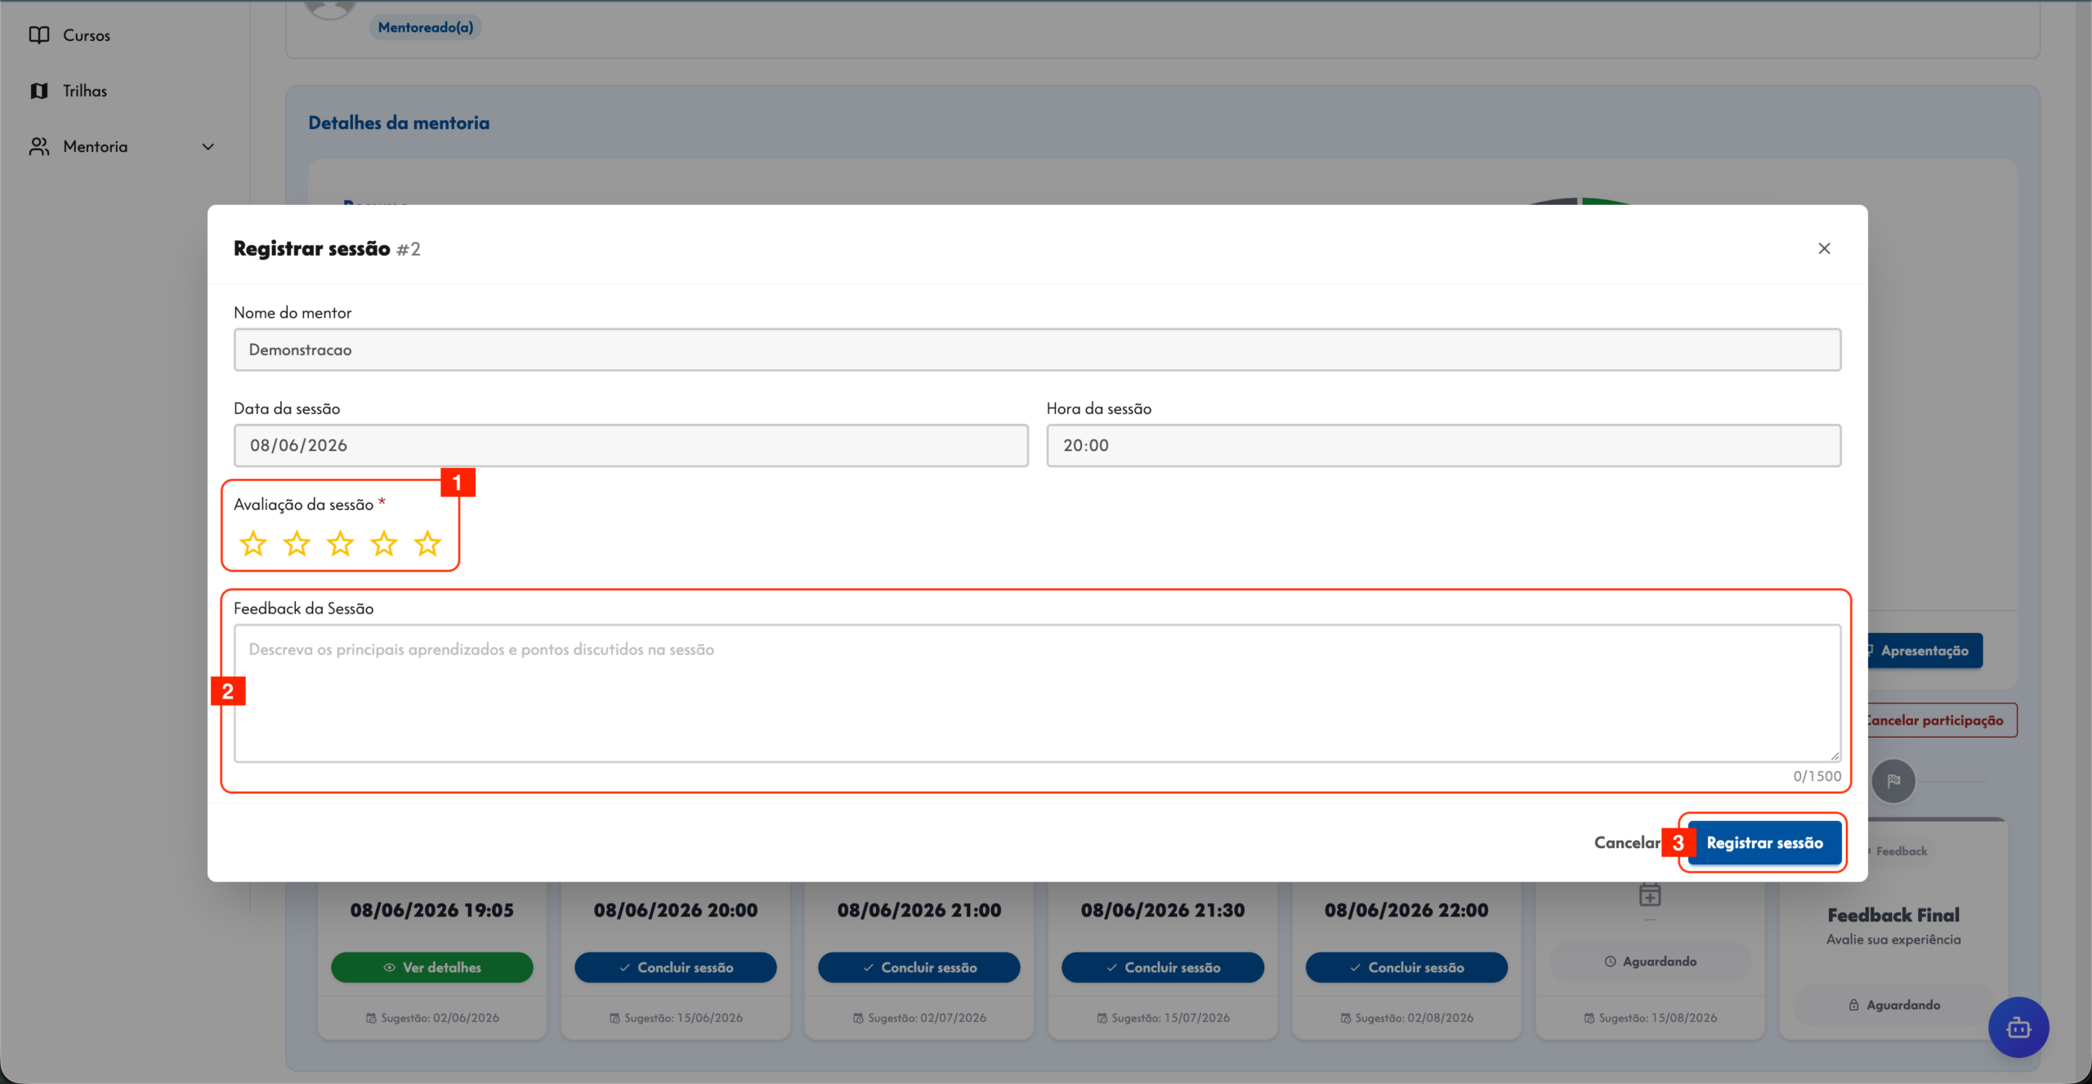Close the Registrar sessão dialog
The image size is (2092, 1084).
click(1824, 248)
